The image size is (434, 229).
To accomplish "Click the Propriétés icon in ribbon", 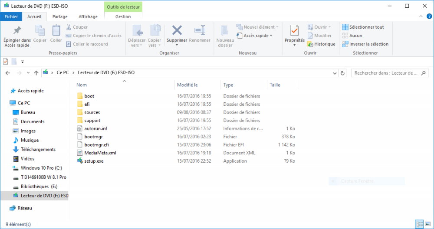I will [295, 30].
